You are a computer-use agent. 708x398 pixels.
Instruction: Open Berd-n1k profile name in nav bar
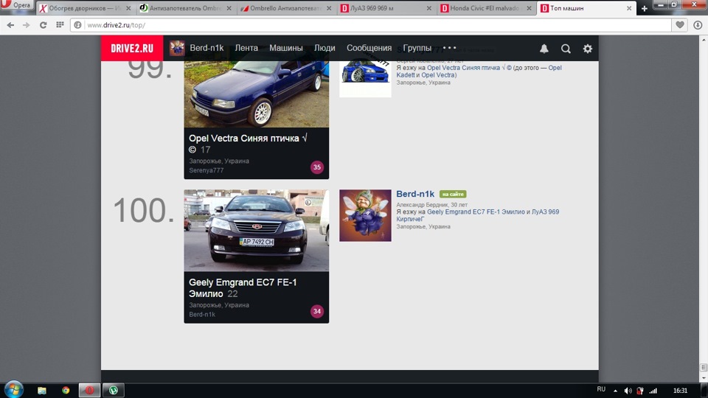point(206,48)
